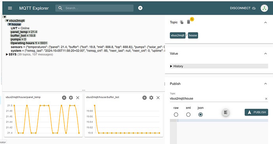Select the pumps = 0 topic

coord(18,39)
